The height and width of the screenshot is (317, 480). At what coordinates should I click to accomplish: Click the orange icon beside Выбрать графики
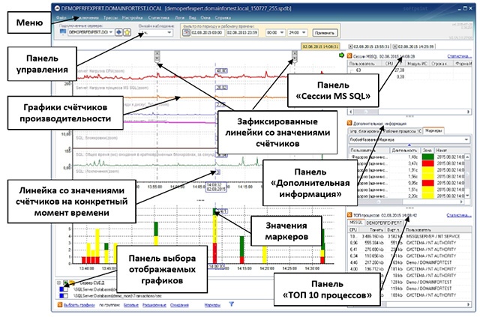coord(60,305)
